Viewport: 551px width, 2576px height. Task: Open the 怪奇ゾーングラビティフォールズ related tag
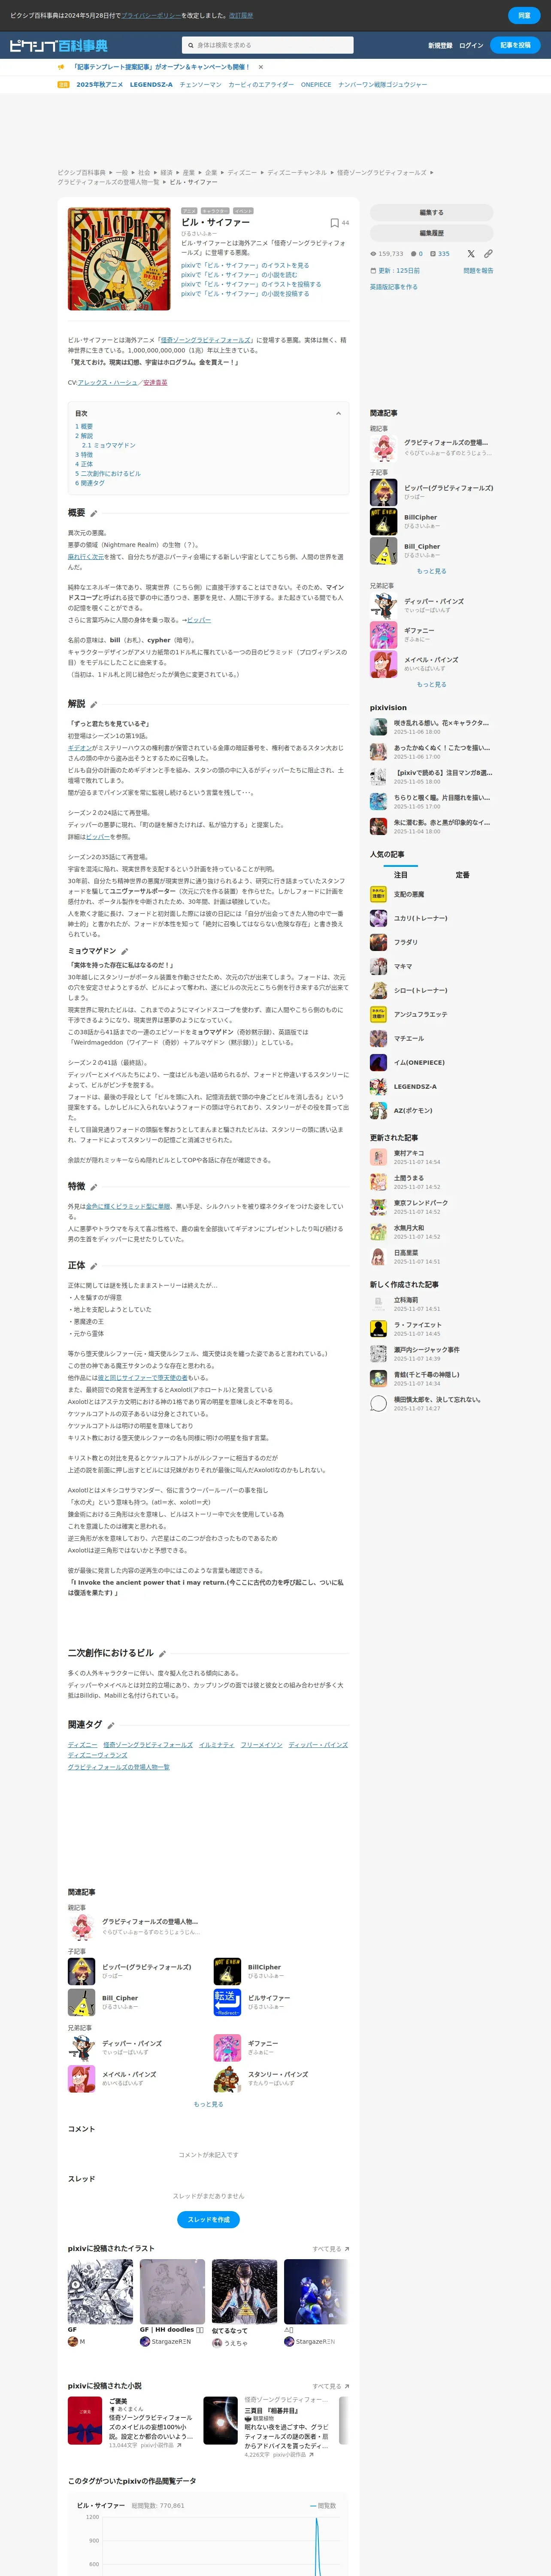148,1744
